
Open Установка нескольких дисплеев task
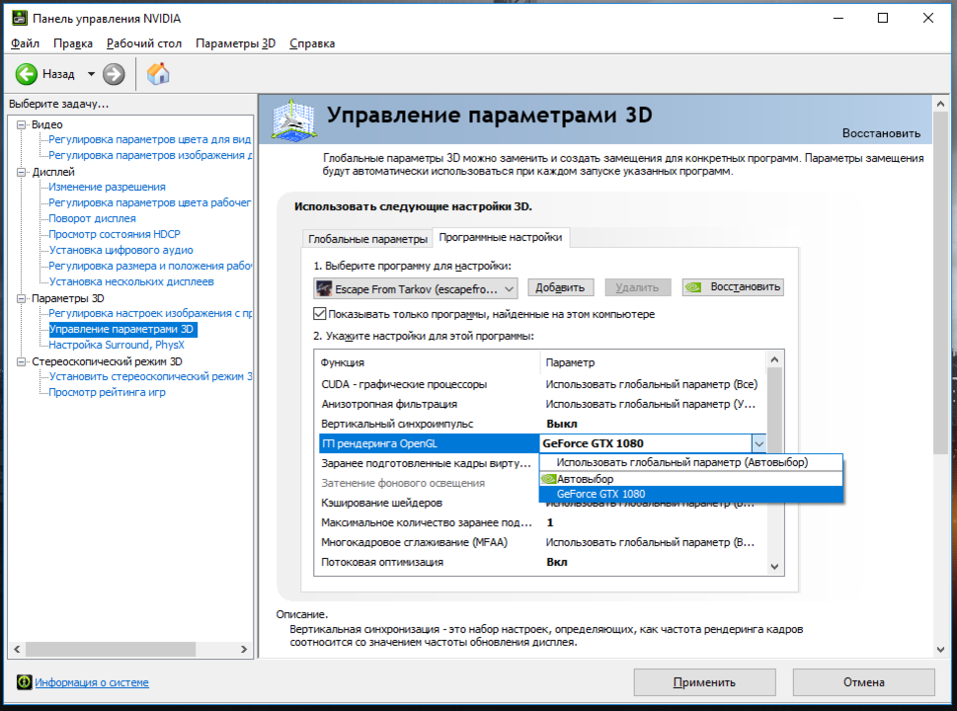point(131,282)
